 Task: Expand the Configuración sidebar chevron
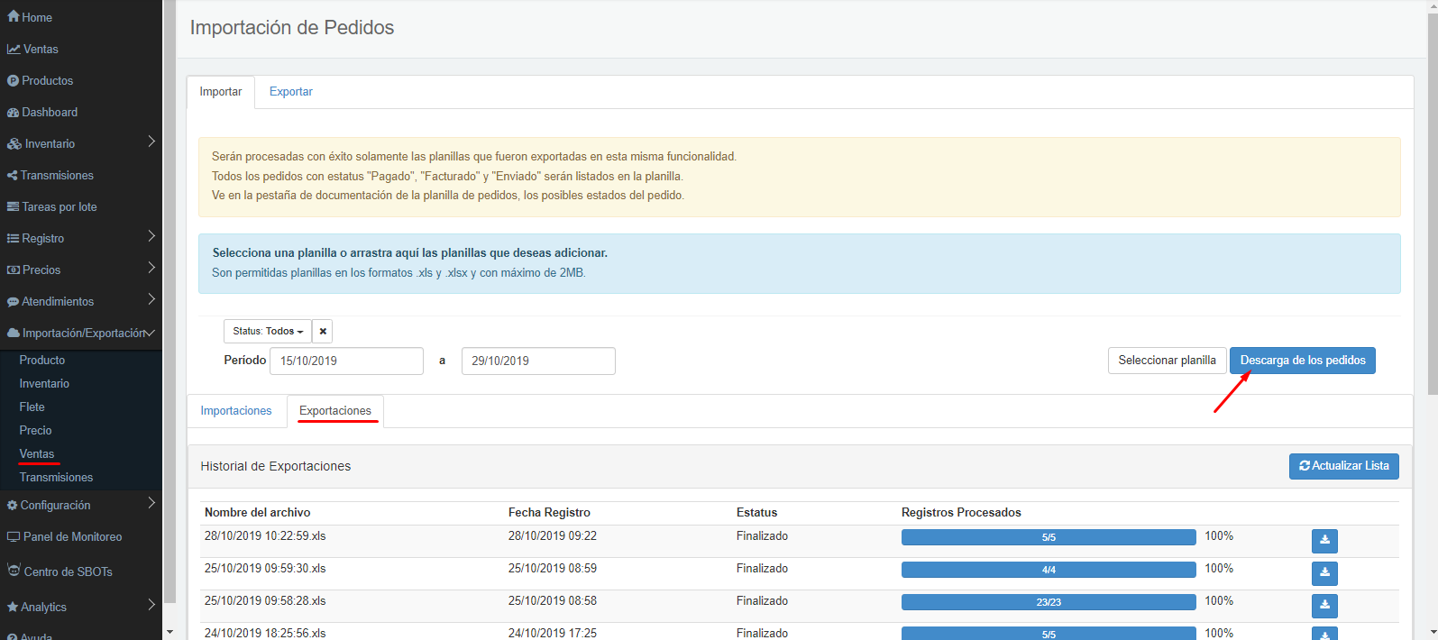click(151, 504)
